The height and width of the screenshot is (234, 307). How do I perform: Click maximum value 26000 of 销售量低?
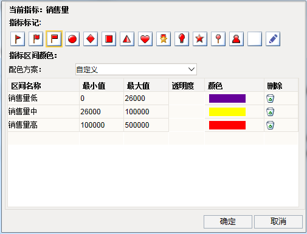(146, 98)
